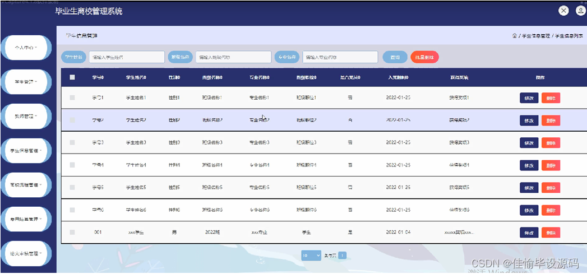Check the box for row 学号1
Image resolution: width=587 pixels, height=274 pixels.
[72, 97]
